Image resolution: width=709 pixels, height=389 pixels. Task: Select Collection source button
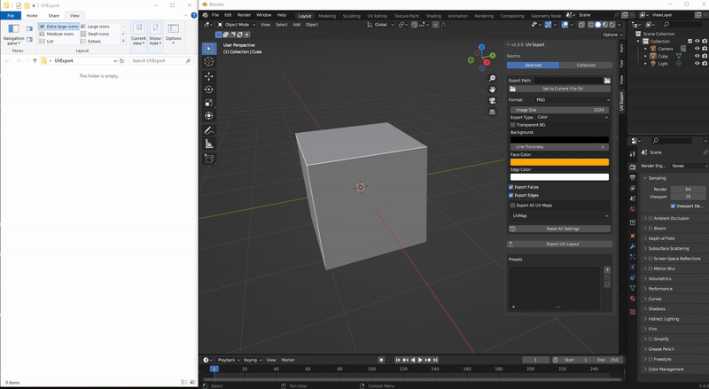[586, 66]
